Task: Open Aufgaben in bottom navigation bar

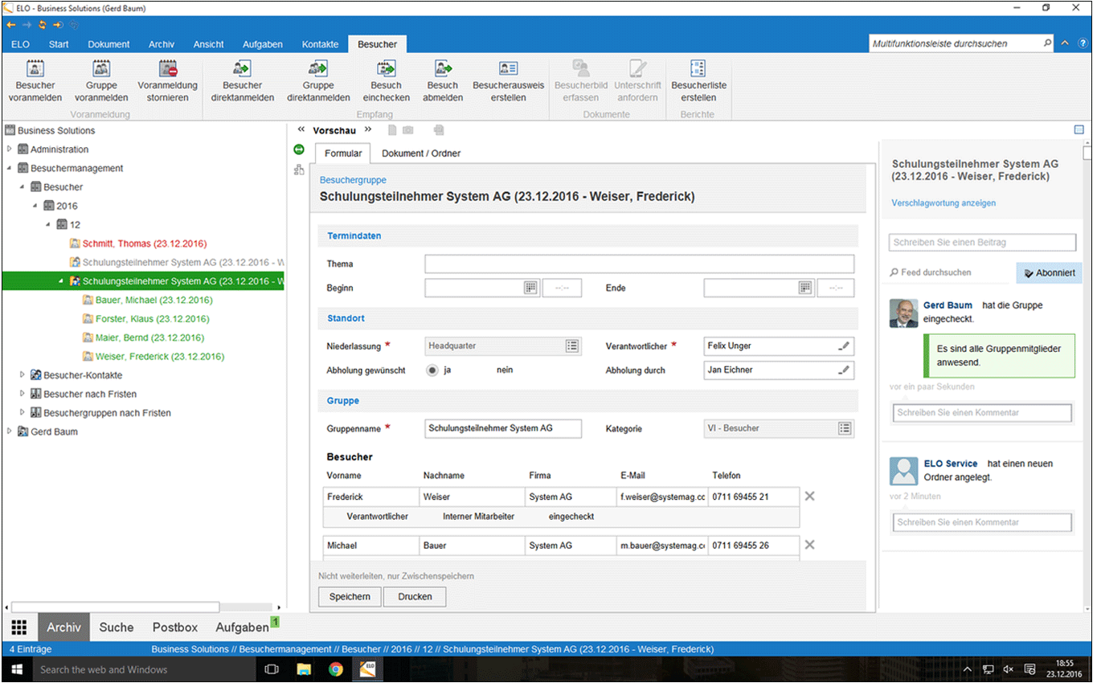Action: [242, 628]
